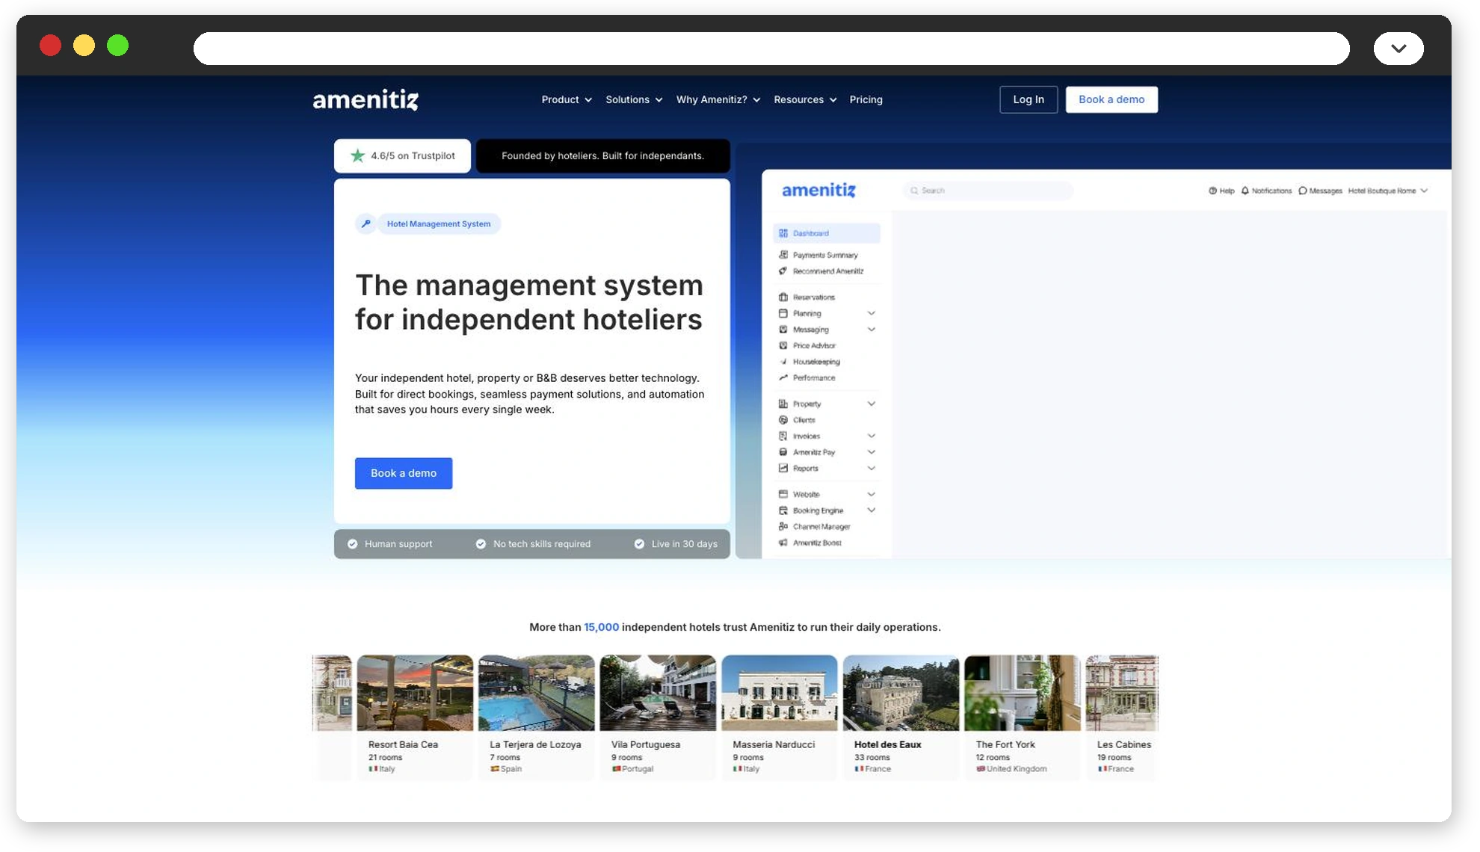Expand the Website chevron
Viewport: 1480px width, 852px height.
pyautogui.click(x=871, y=494)
